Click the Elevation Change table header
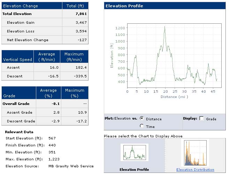This screenshot has width=230, height=175. (x=32, y=6)
